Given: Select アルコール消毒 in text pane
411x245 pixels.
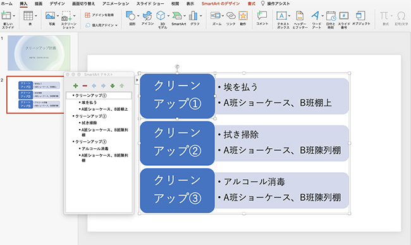Looking at the screenshot, I should (x=95, y=149).
